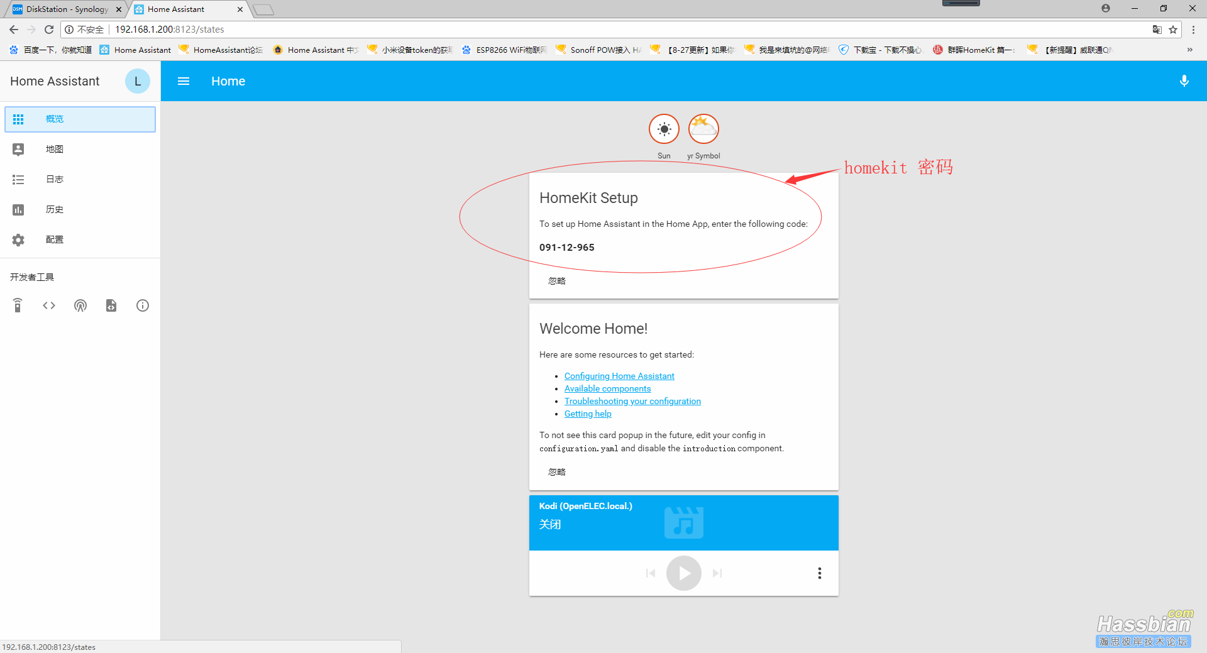Open 配置 configuration page in sidebar
Screen dimensions: 1207x653
(80, 239)
